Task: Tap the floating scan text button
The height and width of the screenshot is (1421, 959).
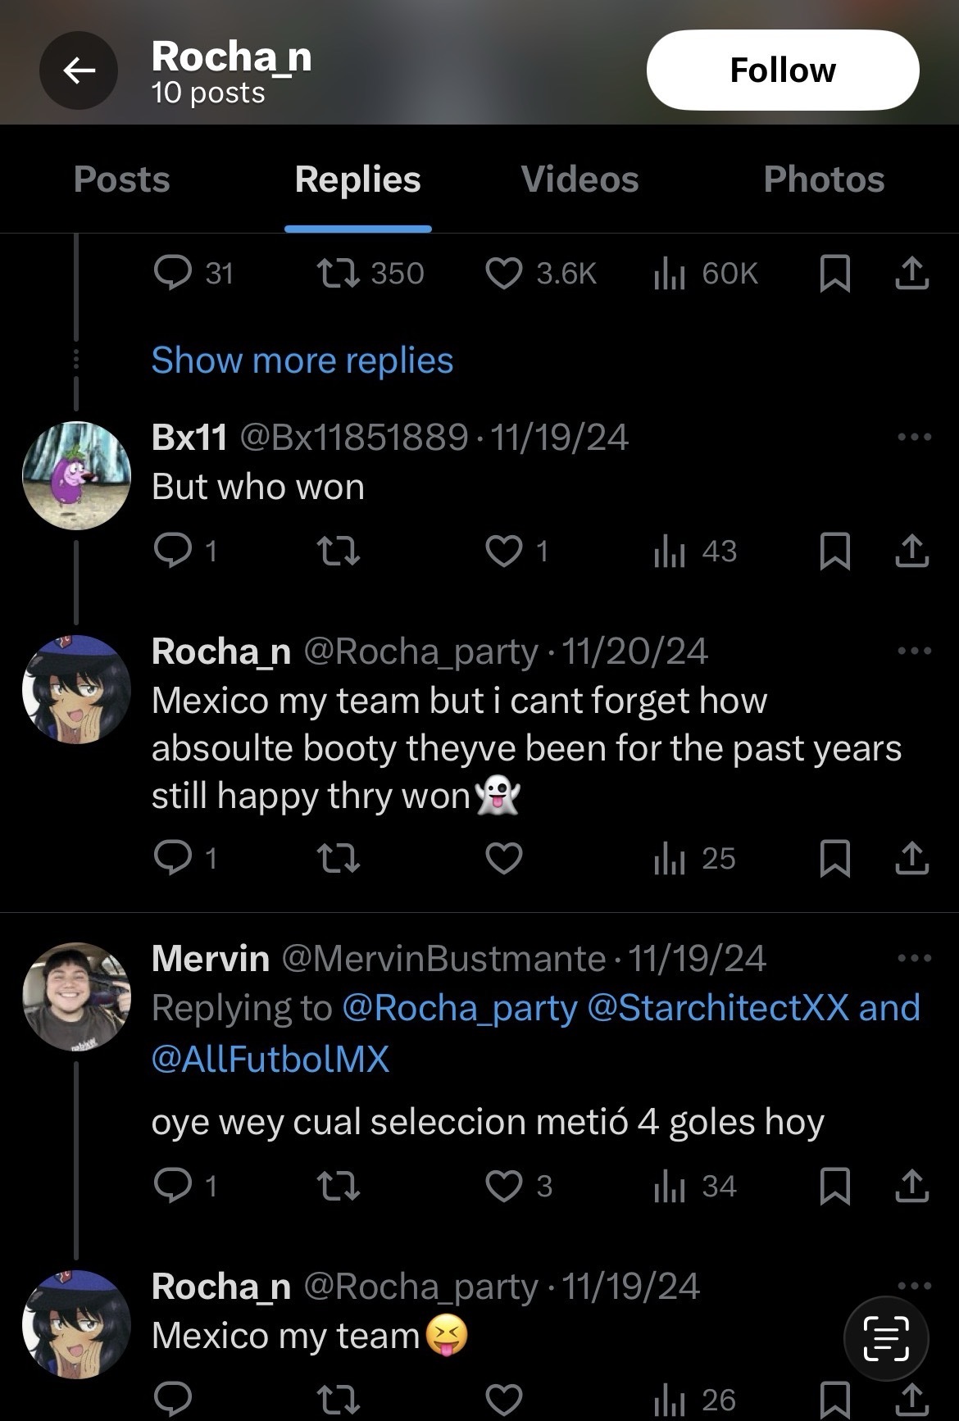Action: click(x=886, y=1338)
